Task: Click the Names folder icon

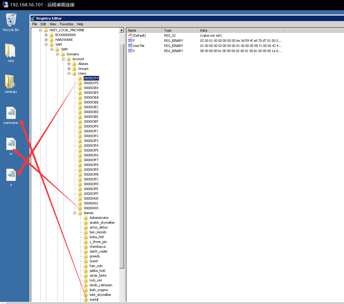Action: (x=80, y=213)
